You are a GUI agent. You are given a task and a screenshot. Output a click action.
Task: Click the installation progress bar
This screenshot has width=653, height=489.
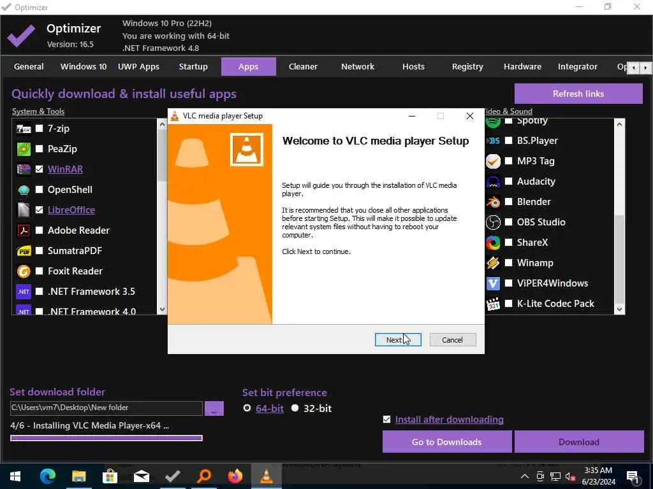106,438
